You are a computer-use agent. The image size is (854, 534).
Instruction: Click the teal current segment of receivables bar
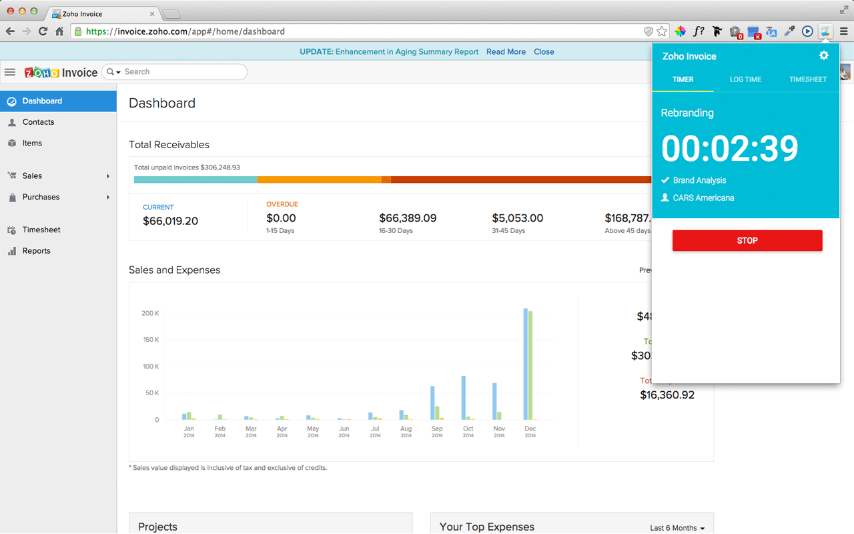tap(195, 180)
